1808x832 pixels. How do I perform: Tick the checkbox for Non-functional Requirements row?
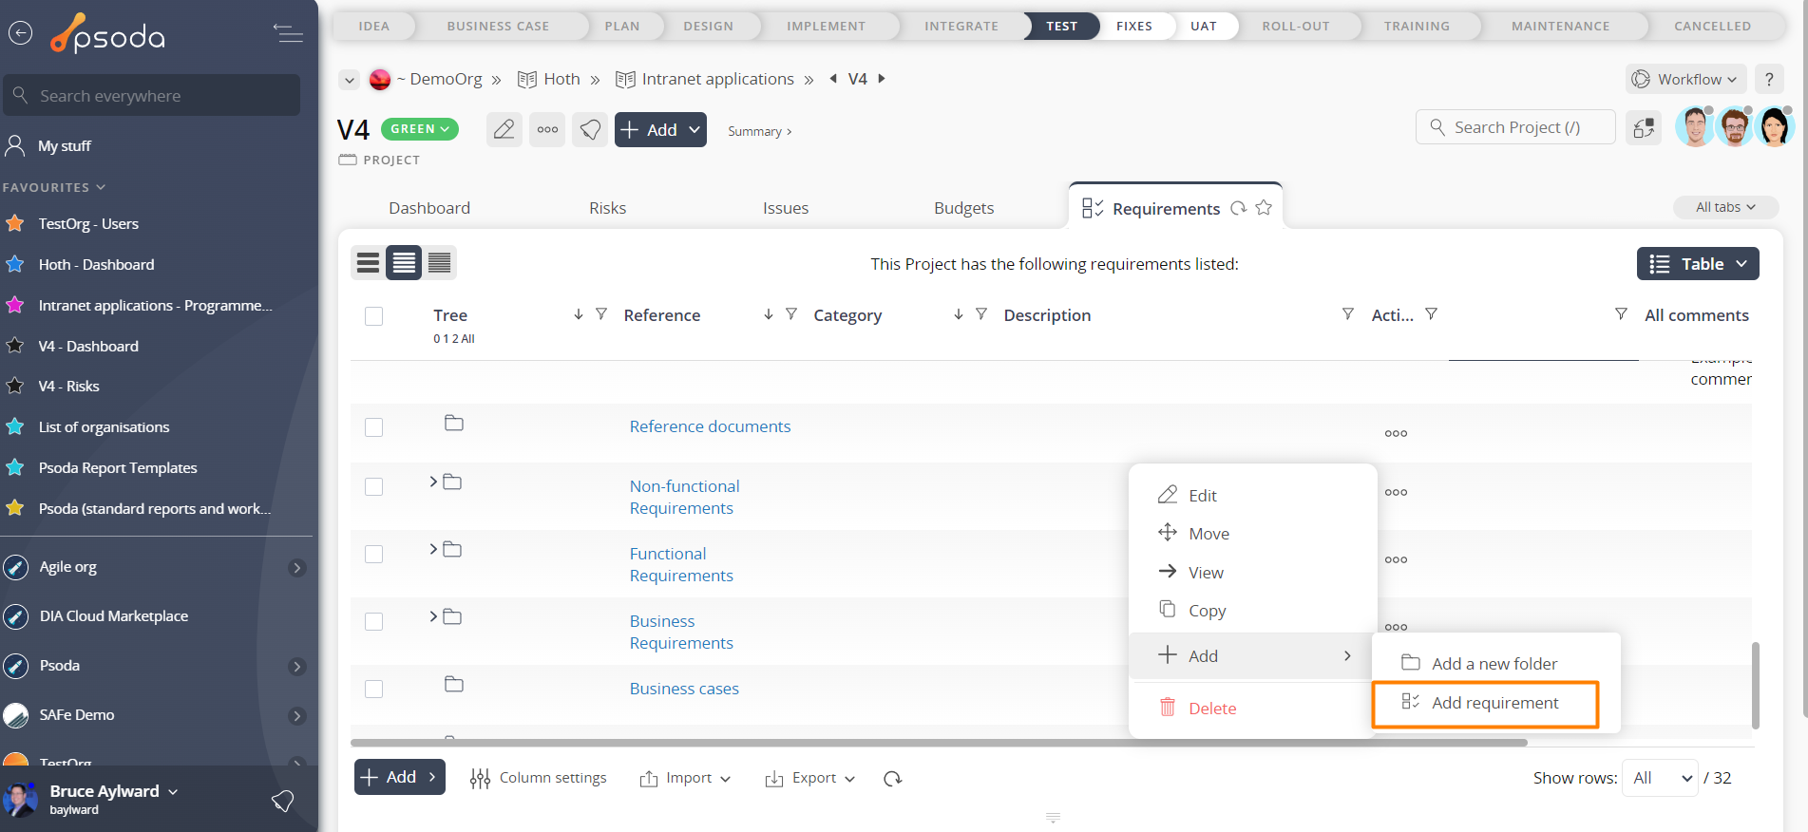(x=374, y=486)
